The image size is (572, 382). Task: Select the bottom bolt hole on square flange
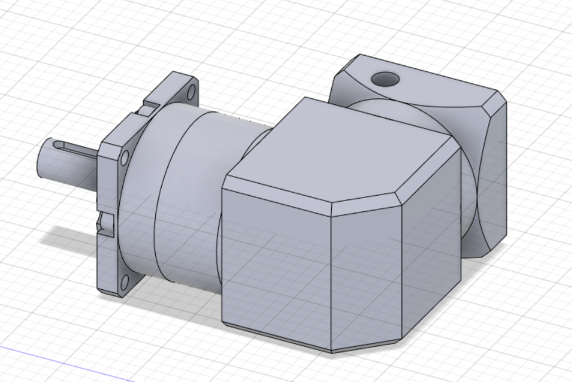[x=124, y=282]
